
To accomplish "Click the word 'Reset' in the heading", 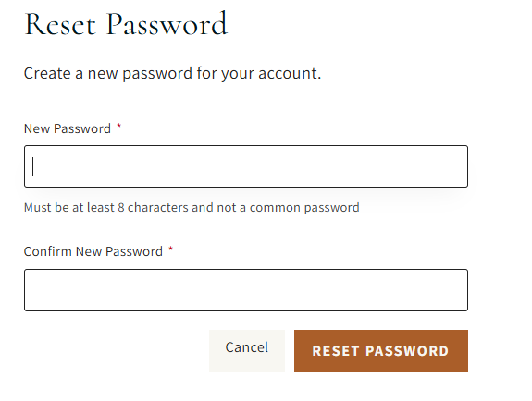I will [x=60, y=24].
